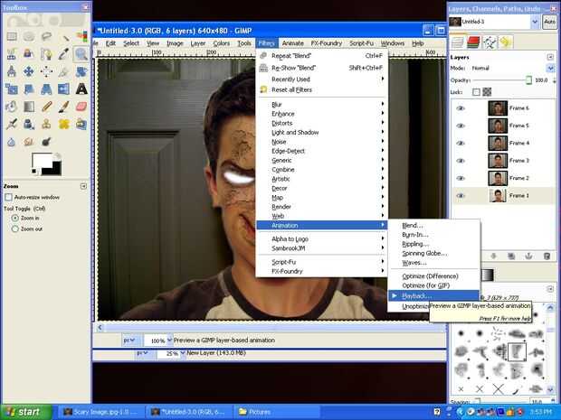The width and height of the screenshot is (561, 420).
Task: Toggle the eye icon for Frame 3
Action: 461,161
